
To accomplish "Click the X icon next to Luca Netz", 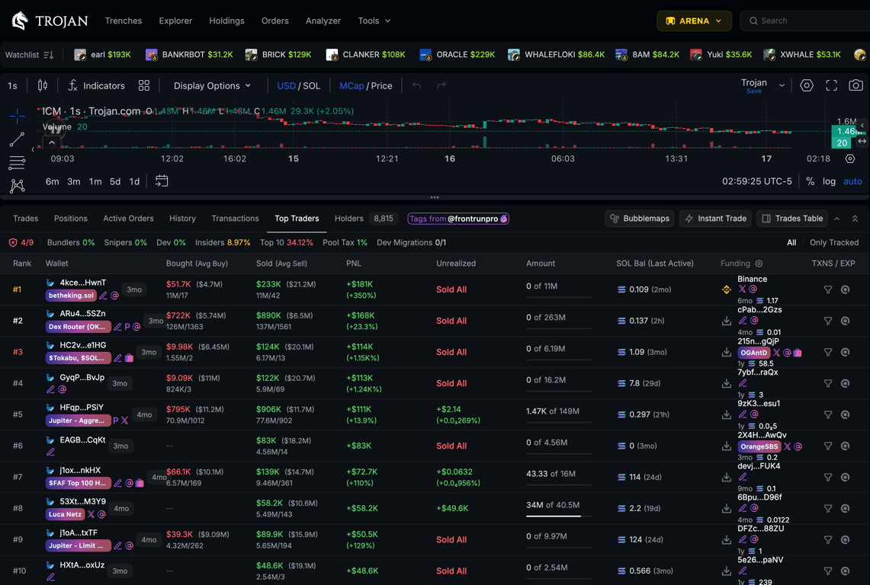I will click(x=91, y=514).
